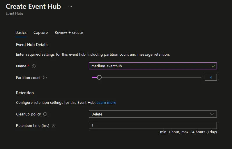Click the Event Hub Details heading
This screenshot has width=232, height=149.
[32, 45]
